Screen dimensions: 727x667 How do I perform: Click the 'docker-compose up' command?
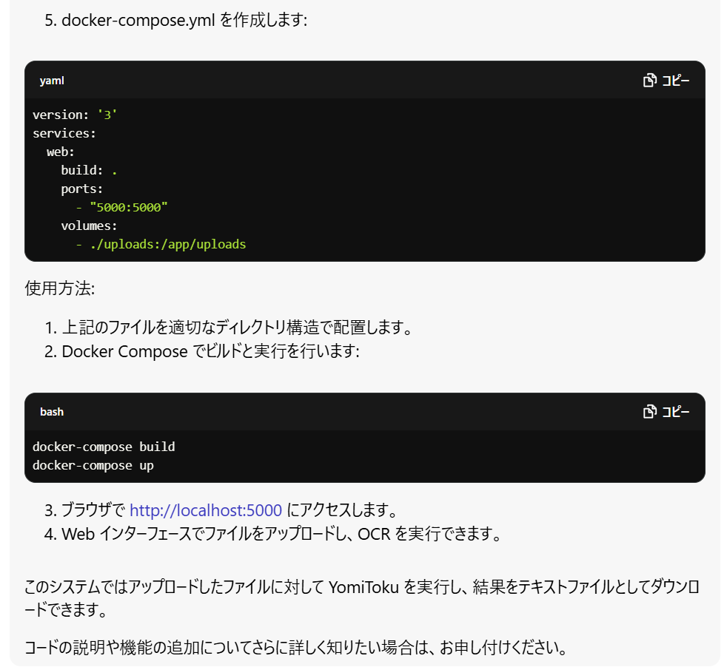(x=93, y=465)
